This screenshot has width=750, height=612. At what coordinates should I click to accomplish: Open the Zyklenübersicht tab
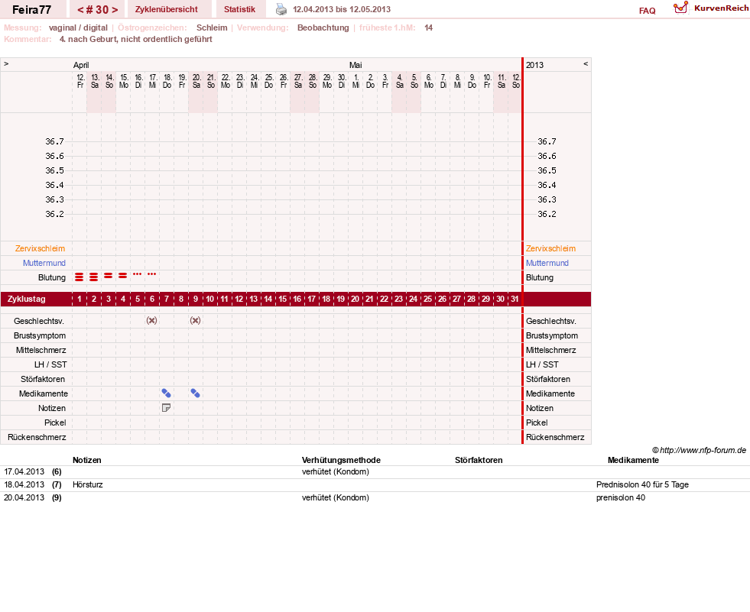[x=167, y=9]
